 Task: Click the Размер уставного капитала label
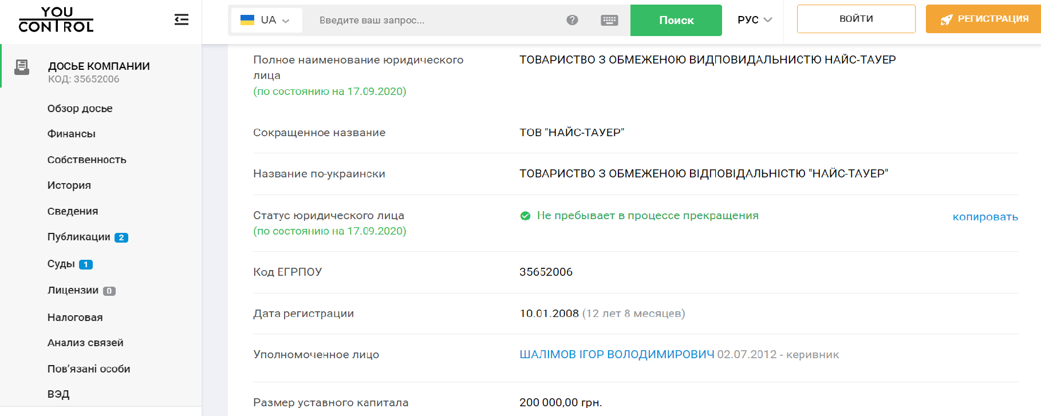click(x=331, y=402)
